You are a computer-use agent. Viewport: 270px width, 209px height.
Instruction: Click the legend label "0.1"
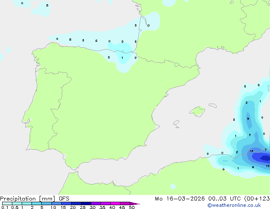pyautogui.click(x=5, y=207)
